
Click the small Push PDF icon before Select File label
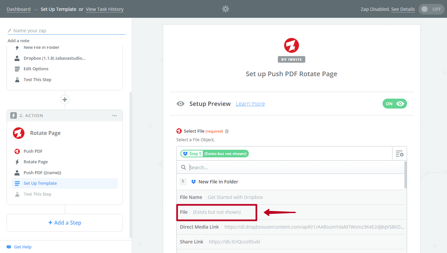(x=179, y=131)
